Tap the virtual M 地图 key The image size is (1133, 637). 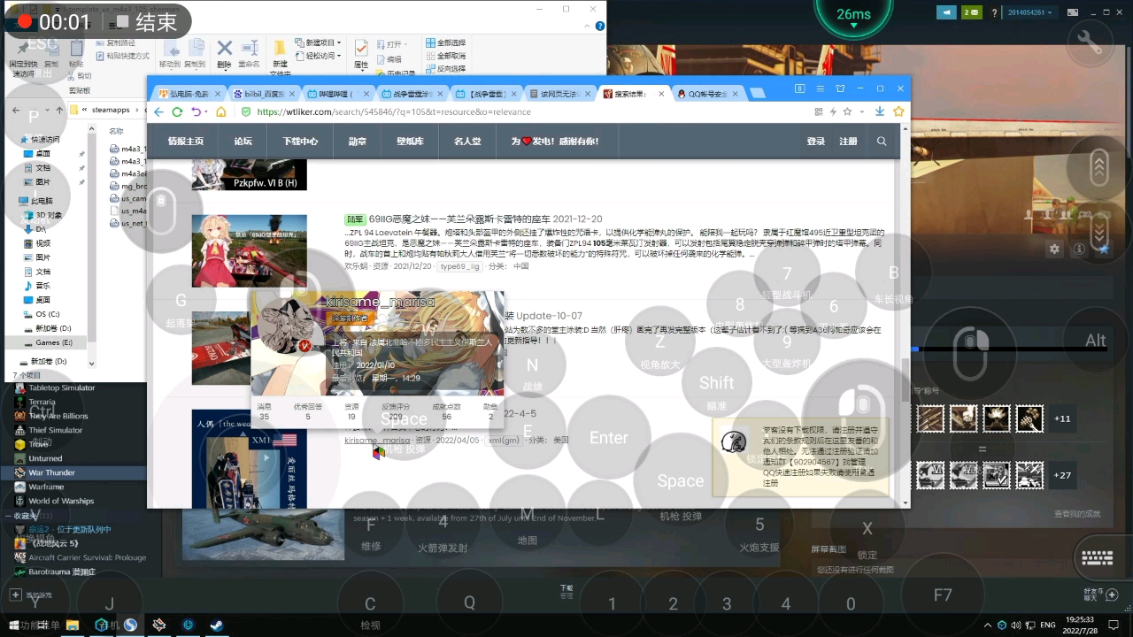pyautogui.click(x=527, y=513)
